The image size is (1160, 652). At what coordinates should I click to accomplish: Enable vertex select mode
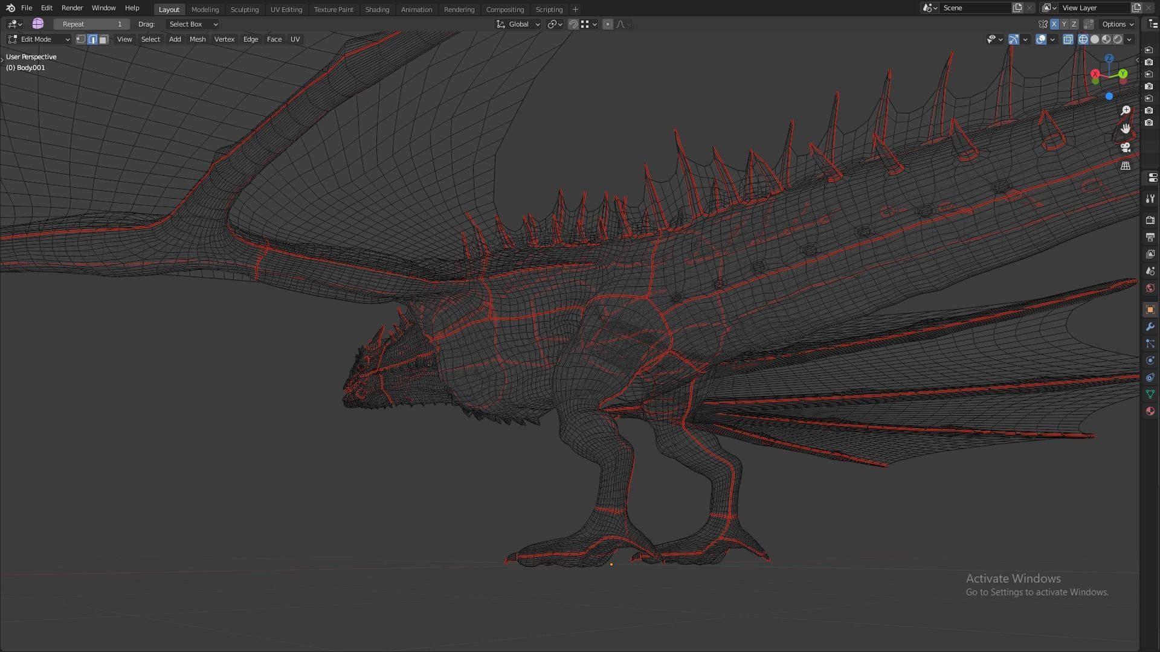81,39
